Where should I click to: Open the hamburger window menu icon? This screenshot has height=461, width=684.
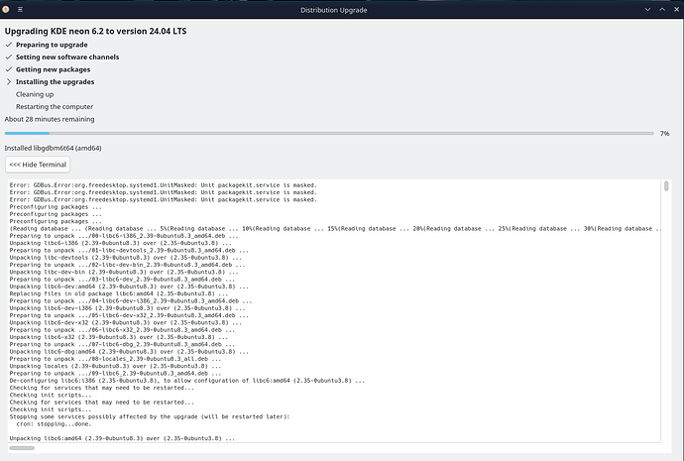pos(20,10)
